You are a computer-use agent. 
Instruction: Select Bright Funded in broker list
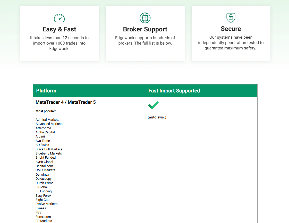(x=46, y=158)
